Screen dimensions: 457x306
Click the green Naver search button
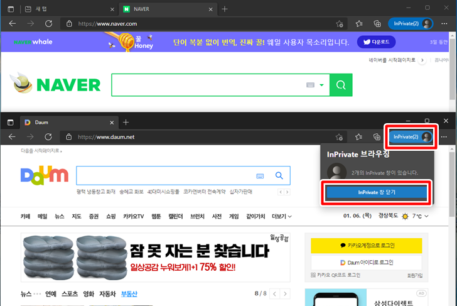(x=341, y=85)
